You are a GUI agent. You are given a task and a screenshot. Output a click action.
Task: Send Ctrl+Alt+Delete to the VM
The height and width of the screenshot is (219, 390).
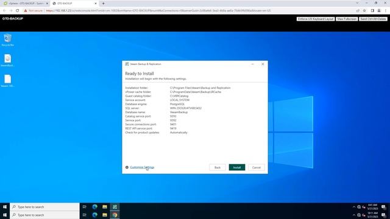pyautogui.click(x=373, y=19)
